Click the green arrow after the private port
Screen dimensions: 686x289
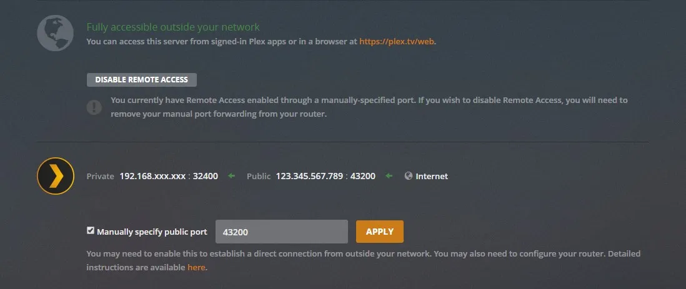point(231,176)
